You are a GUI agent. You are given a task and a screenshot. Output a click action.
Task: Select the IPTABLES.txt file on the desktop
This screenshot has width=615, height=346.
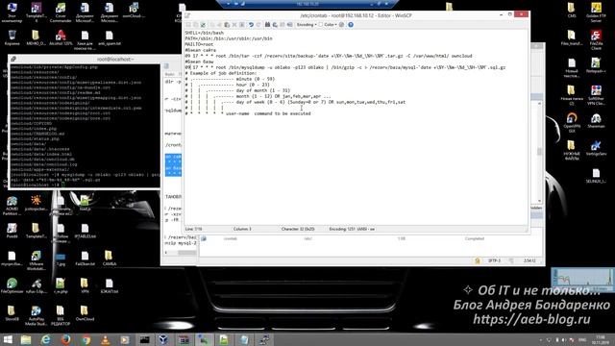pyautogui.click(x=85, y=232)
